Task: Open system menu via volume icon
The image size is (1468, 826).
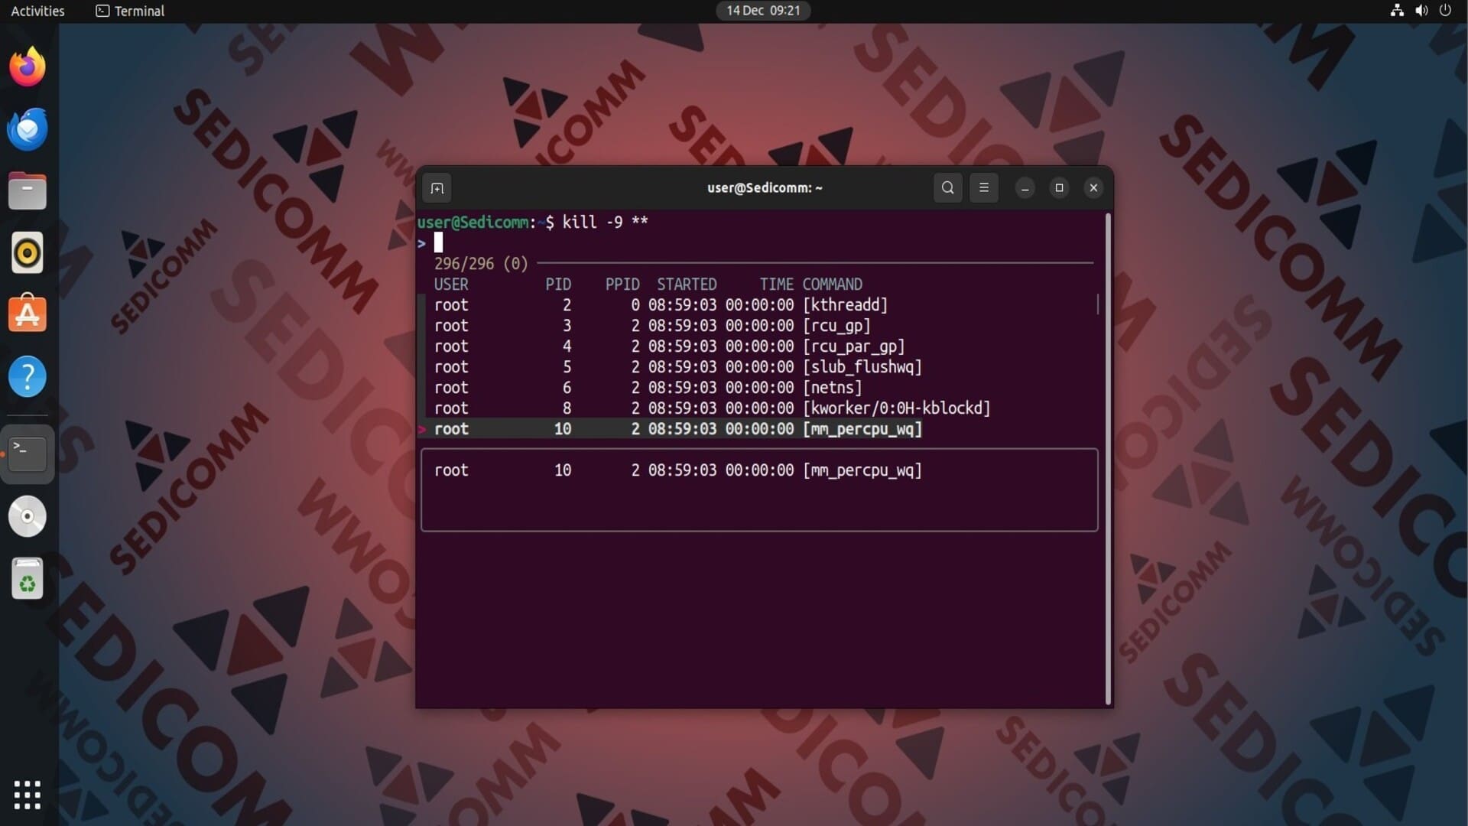Action: click(x=1421, y=11)
